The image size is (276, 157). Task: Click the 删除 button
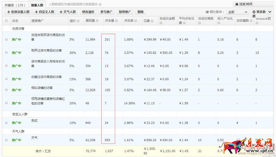[x=141, y=12]
